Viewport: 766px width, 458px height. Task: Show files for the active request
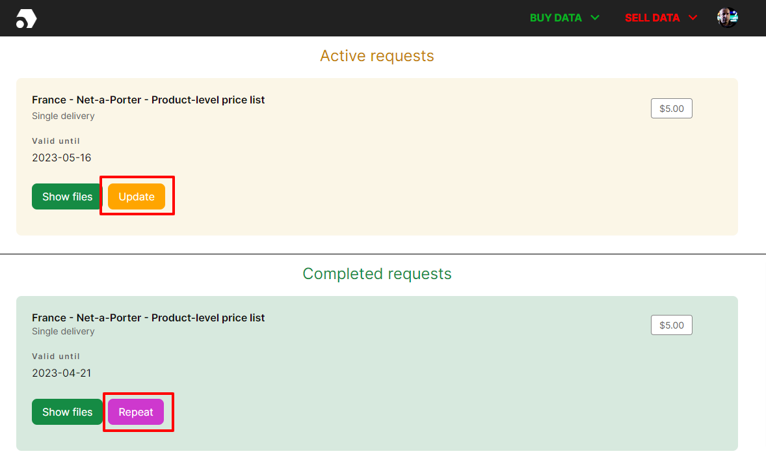67,196
